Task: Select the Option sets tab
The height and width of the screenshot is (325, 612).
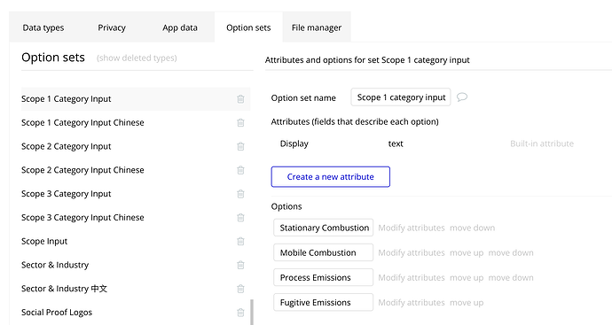Action: [248, 27]
